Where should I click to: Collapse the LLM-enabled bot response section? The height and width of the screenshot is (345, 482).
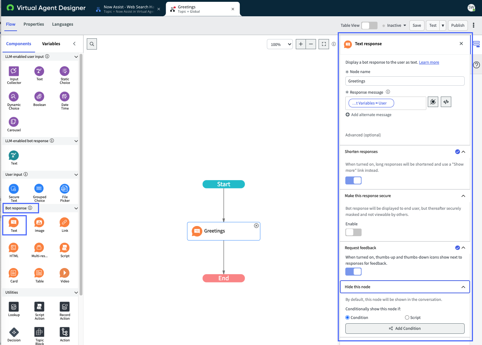coord(76,141)
